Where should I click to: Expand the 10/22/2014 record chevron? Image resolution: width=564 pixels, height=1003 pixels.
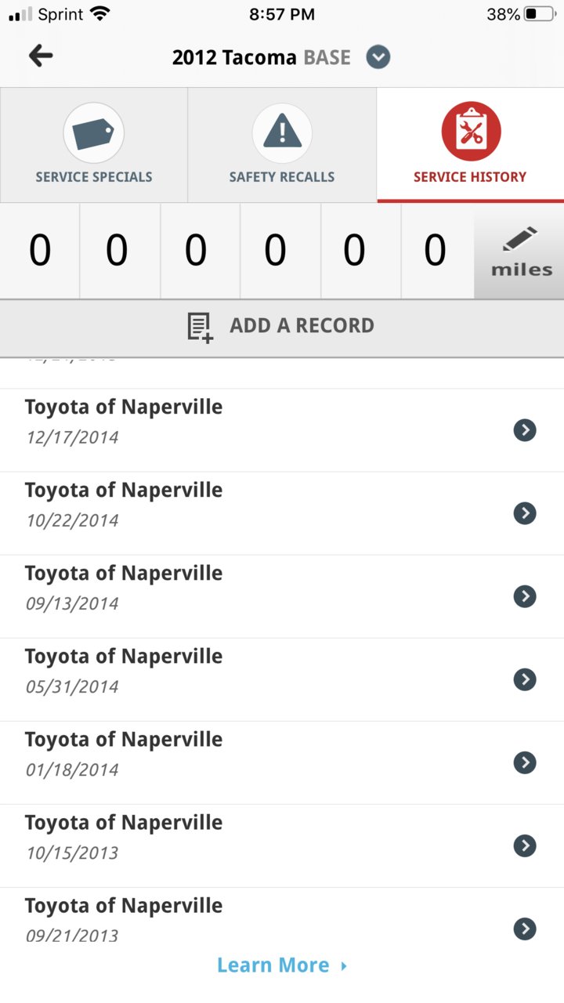click(525, 513)
